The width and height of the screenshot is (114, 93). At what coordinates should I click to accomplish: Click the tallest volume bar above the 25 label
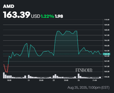79,76
